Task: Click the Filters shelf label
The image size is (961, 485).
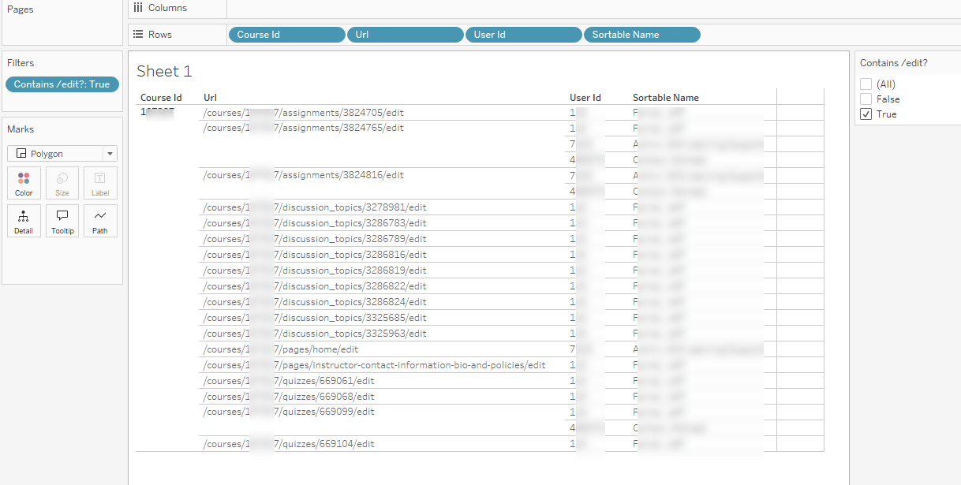Action: coord(21,63)
